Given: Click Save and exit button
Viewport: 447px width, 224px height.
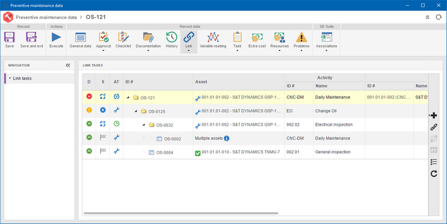Looking at the screenshot, I should click(x=31, y=40).
